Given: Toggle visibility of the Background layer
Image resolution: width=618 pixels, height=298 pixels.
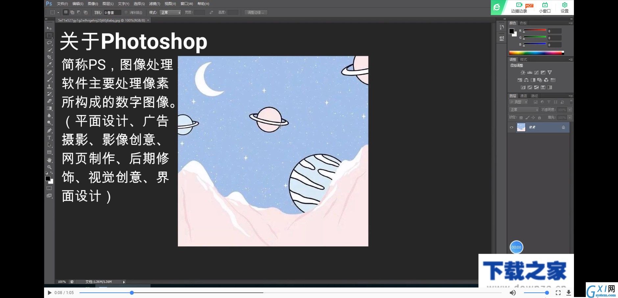Looking at the screenshot, I should point(511,127).
